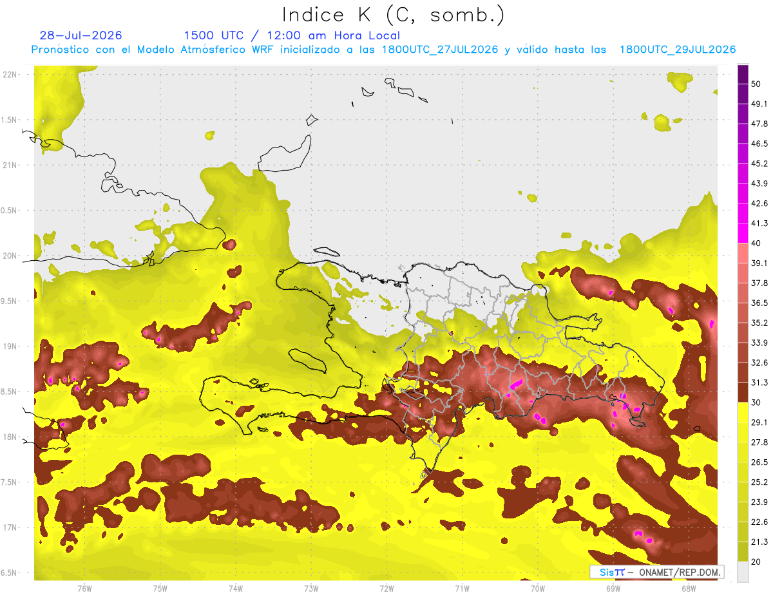Image resolution: width=773 pixels, height=597 pixels.
Task: Click the dark purple color bar segment above 50
Action: (x=743, y=74)
